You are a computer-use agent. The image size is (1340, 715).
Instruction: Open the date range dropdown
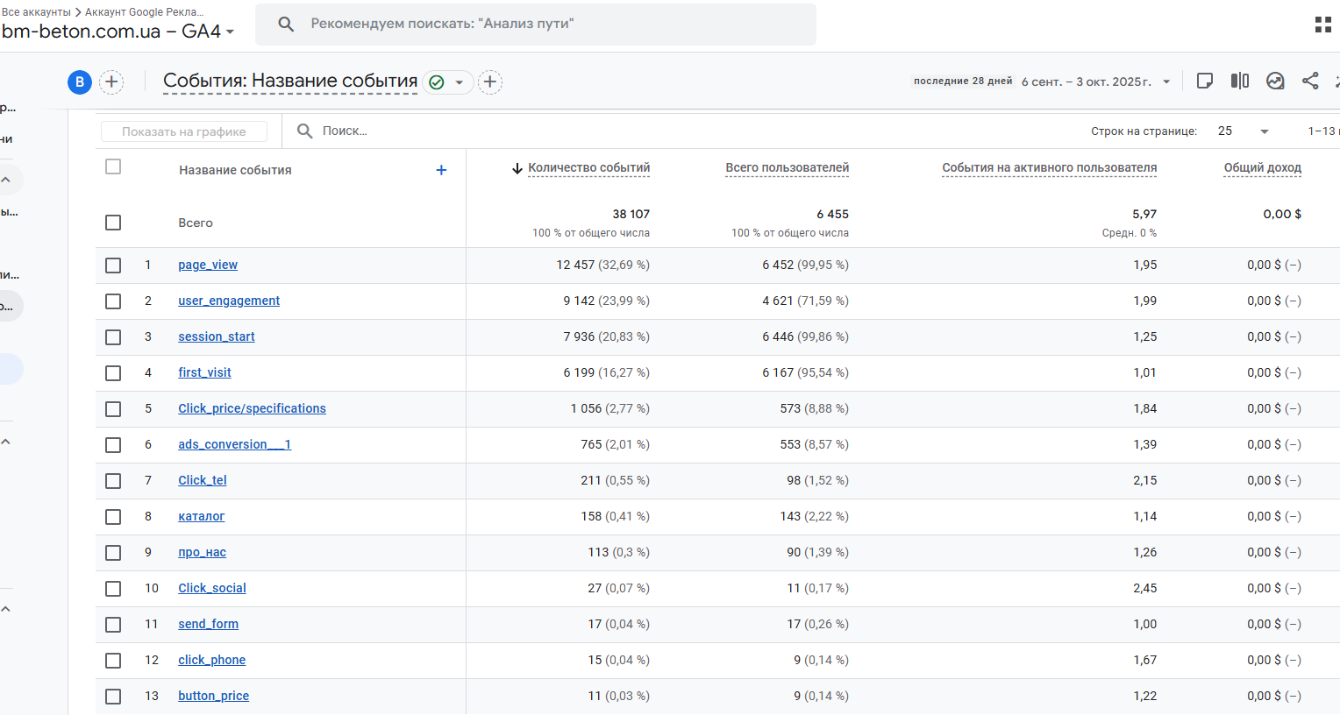click(x=1166, y=81)
